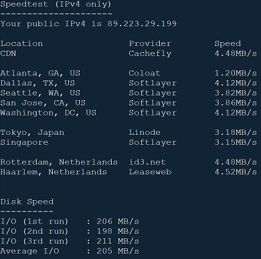Click the Rotterdam, Netherlands location
Screen dimensions: 261x259
(59, 162)
